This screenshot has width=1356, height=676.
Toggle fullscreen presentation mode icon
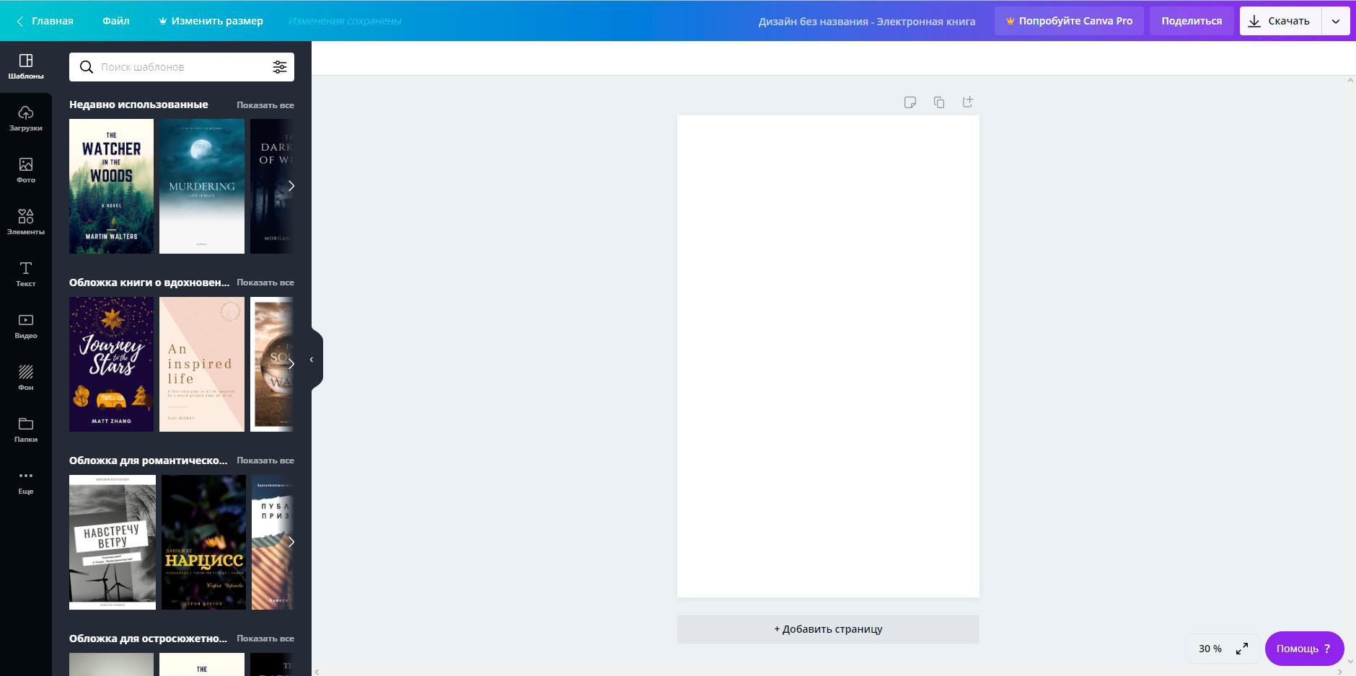click(1241, 649)
